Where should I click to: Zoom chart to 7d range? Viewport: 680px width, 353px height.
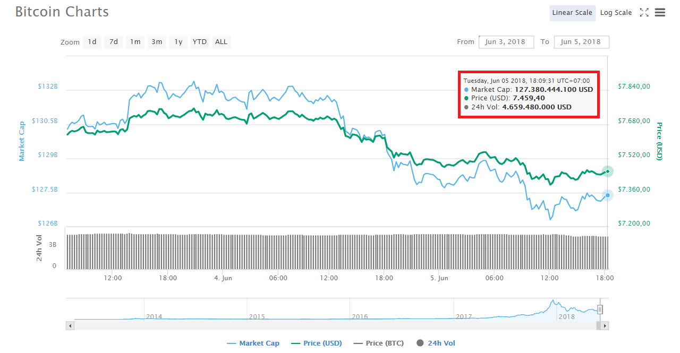[114, 42]
